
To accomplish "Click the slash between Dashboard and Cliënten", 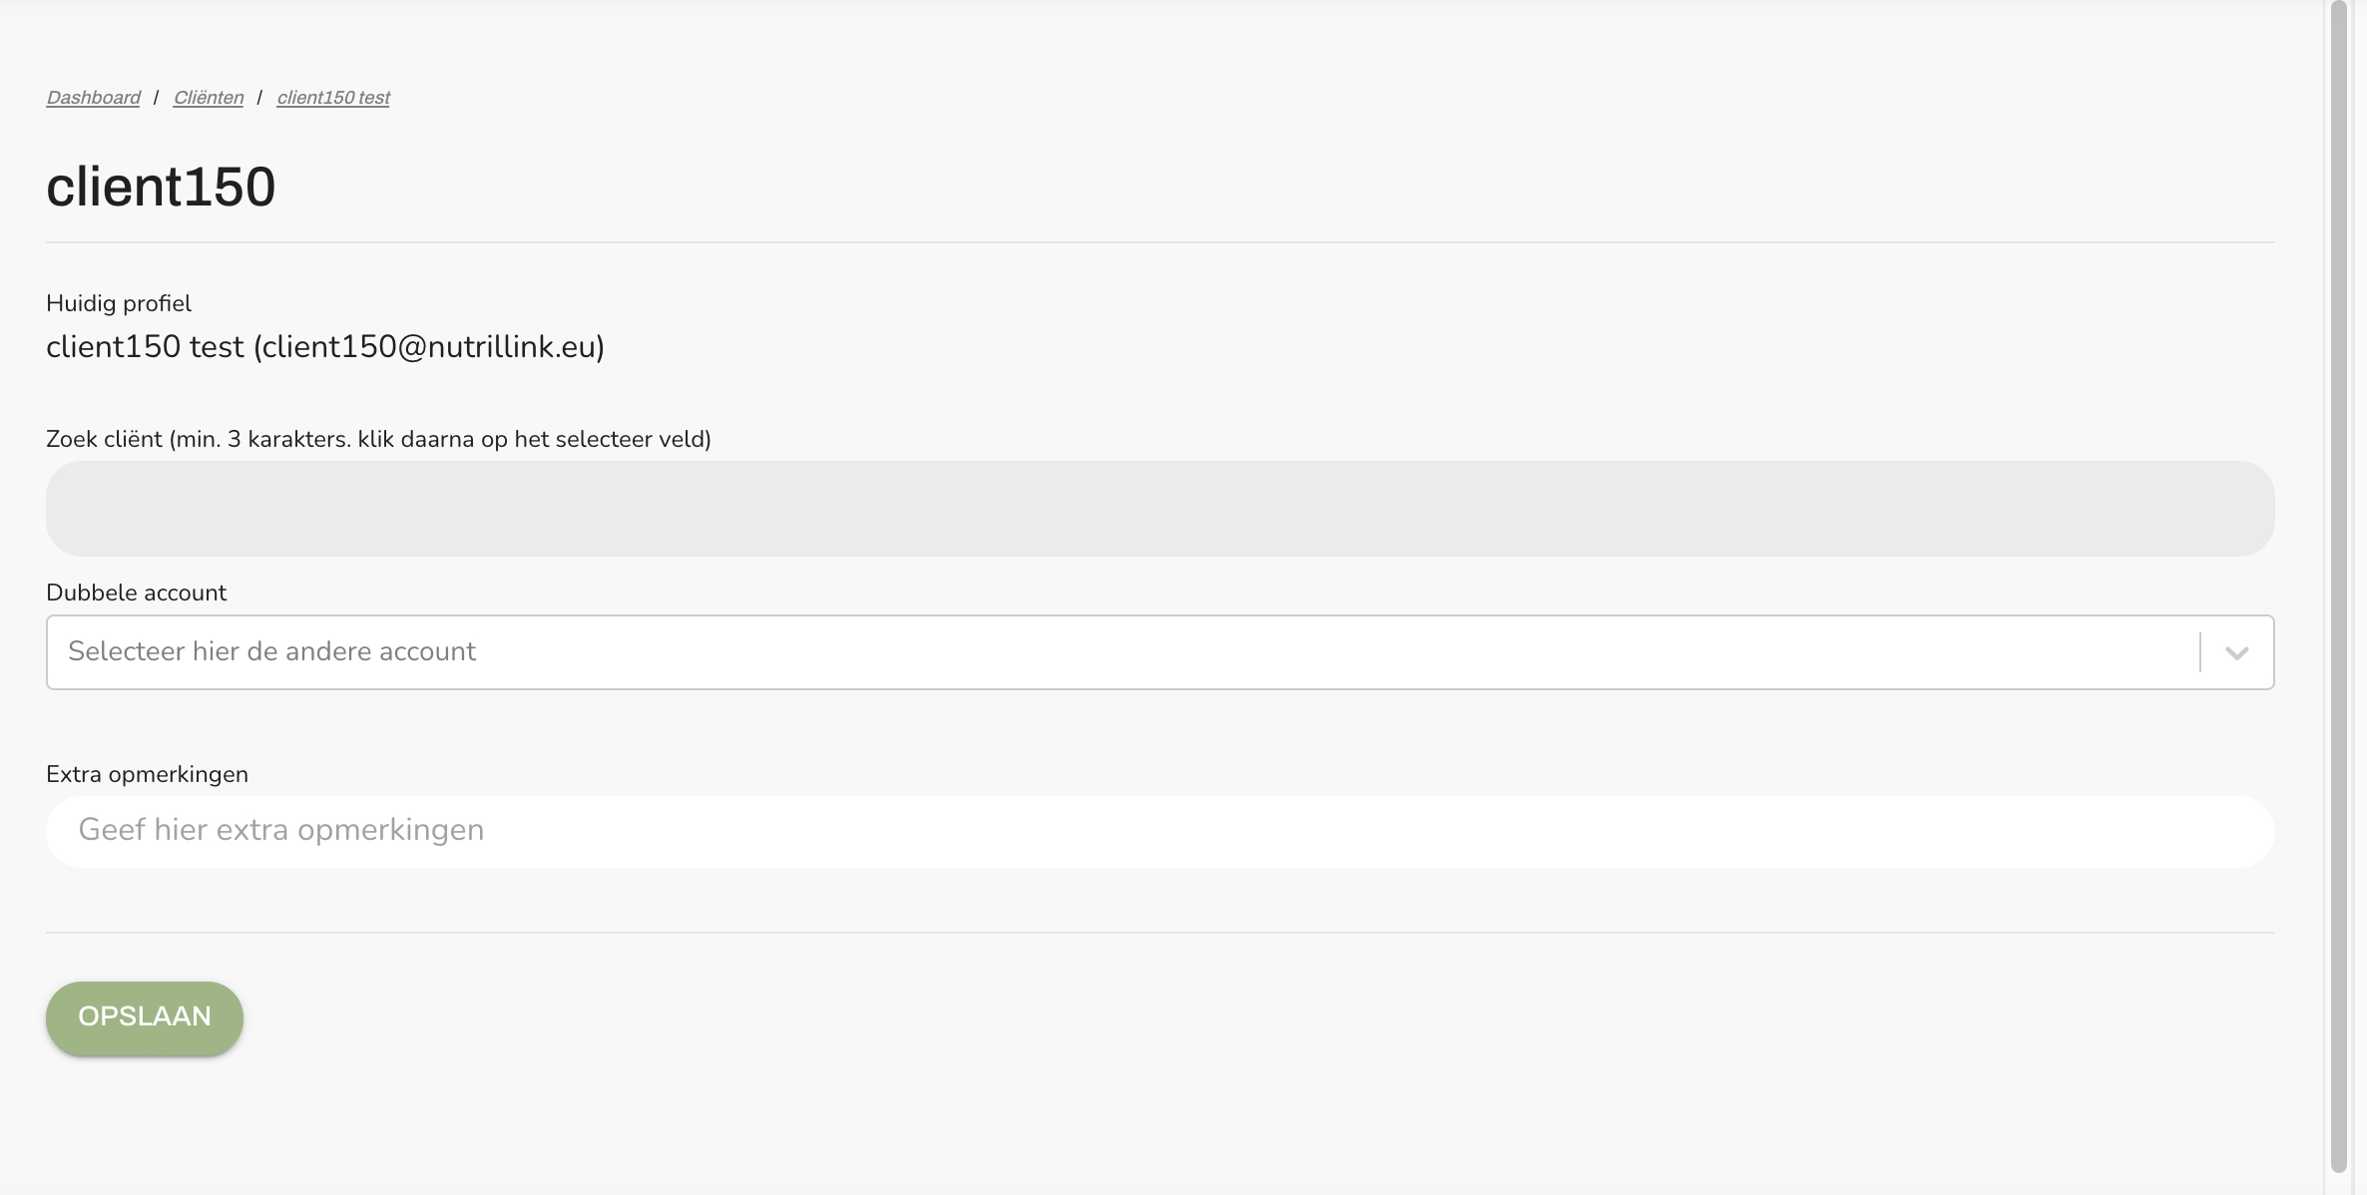I will 156,98.
